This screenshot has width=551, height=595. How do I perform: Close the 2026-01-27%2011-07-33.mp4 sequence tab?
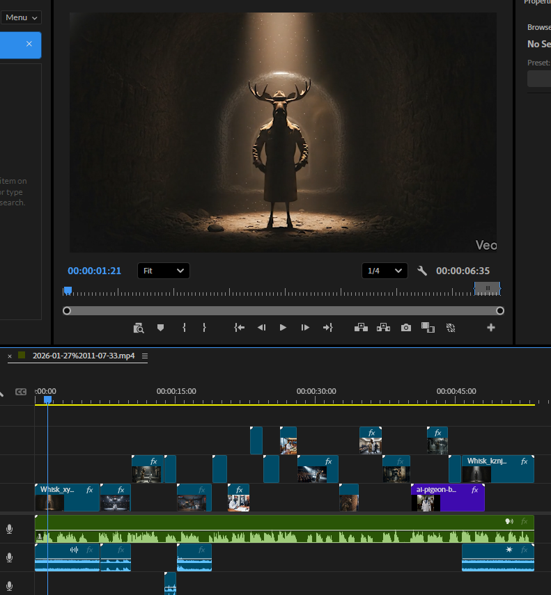point(10,356)
